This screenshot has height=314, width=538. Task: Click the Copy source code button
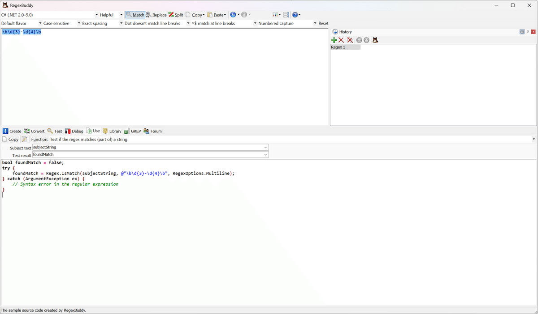(x=10, y=139)
